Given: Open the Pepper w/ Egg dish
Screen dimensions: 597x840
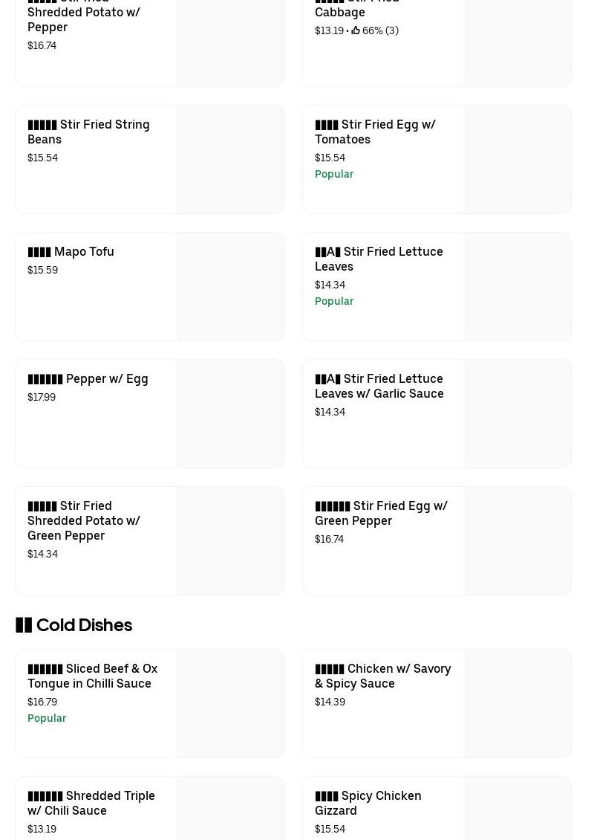Looking at the screenshot, I should click(88, 378).
